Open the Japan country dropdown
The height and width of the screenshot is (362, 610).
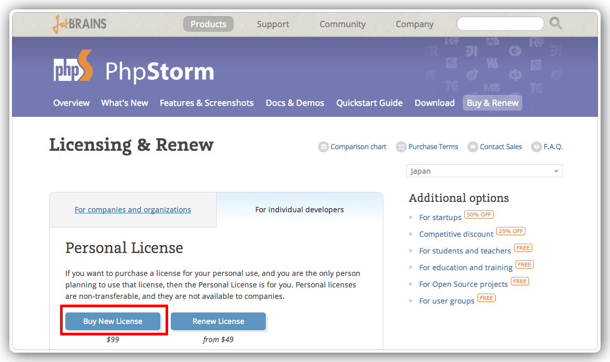(x=484, y=171)
